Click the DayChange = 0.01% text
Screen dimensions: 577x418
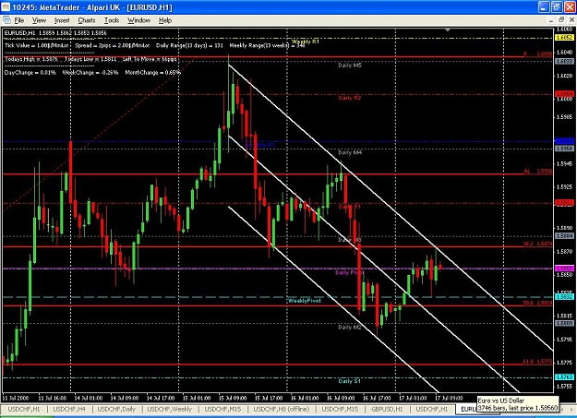[30, 73]
